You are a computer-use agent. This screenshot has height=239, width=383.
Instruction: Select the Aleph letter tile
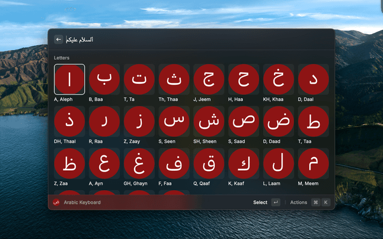click(69, 79)
